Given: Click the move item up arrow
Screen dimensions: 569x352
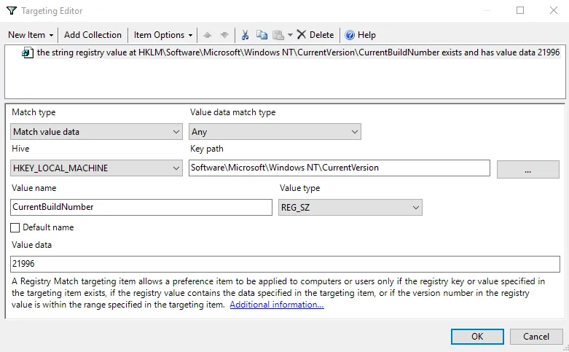Looking at the screenshot, I should point(208,35).
